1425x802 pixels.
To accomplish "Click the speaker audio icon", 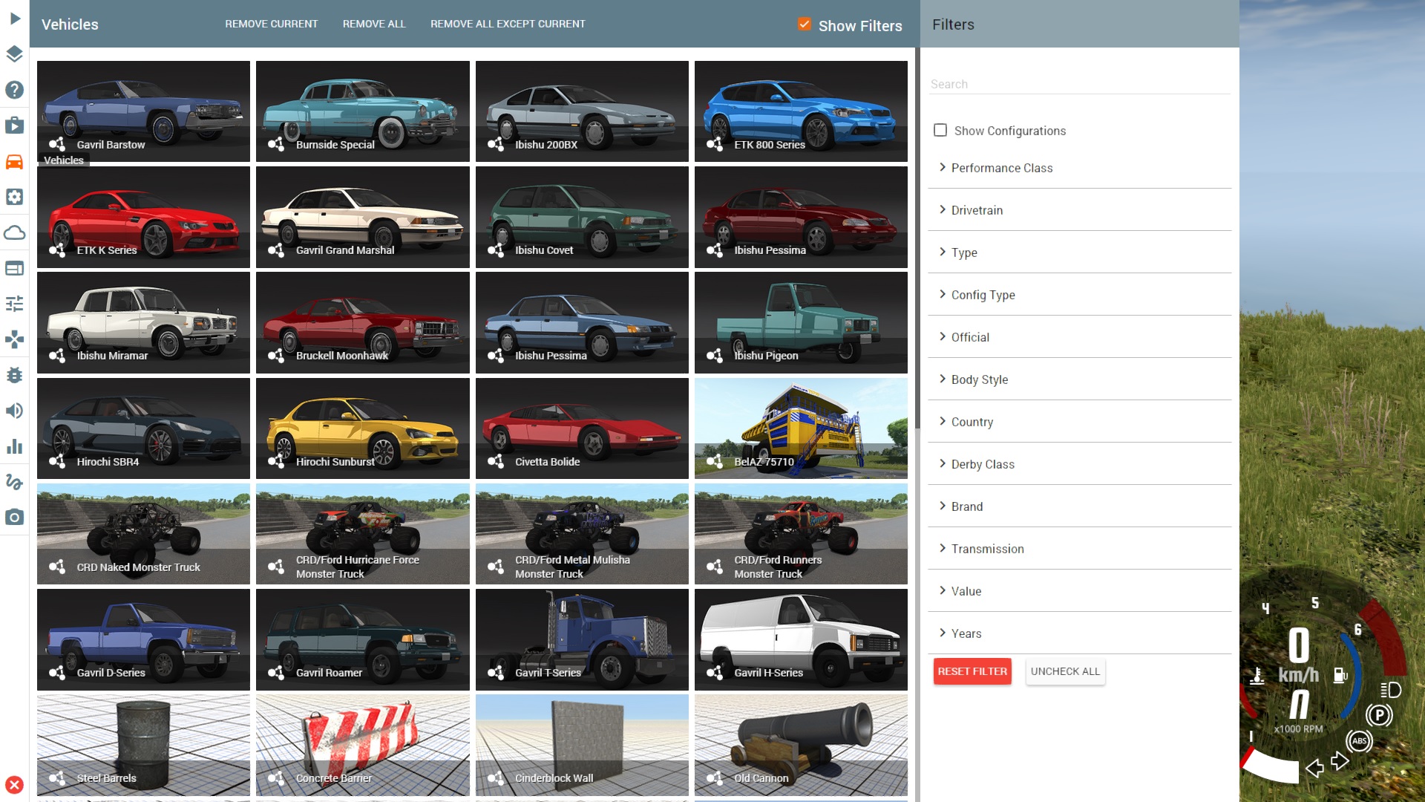I will 15,411.
